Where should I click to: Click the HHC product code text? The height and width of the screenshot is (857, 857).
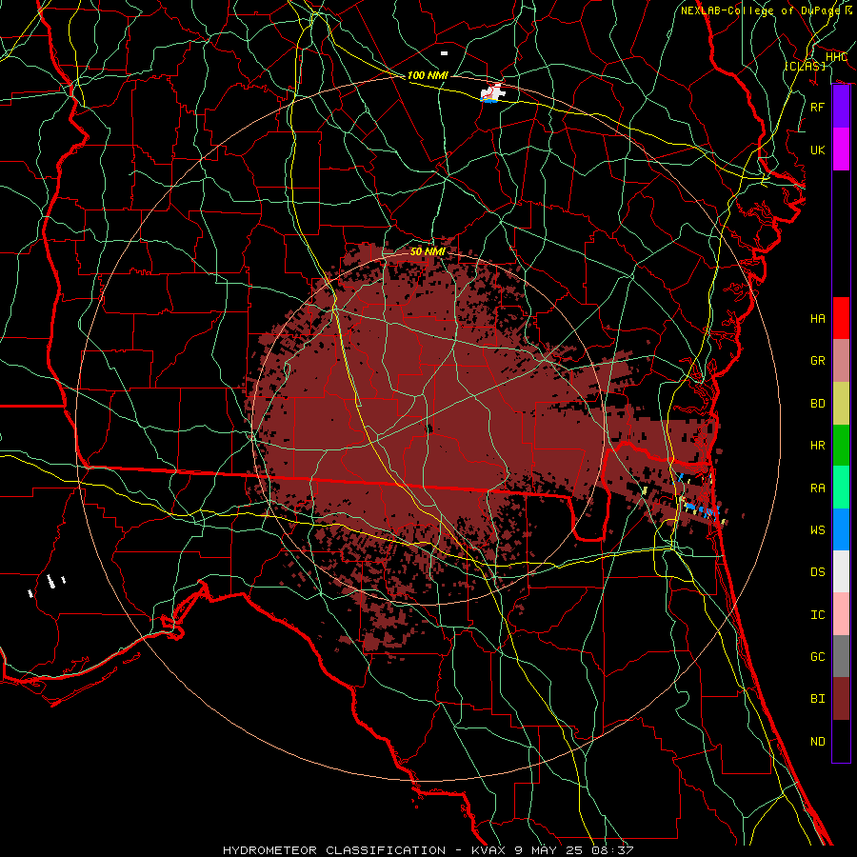pyautogui.click(x=836, y=57)
